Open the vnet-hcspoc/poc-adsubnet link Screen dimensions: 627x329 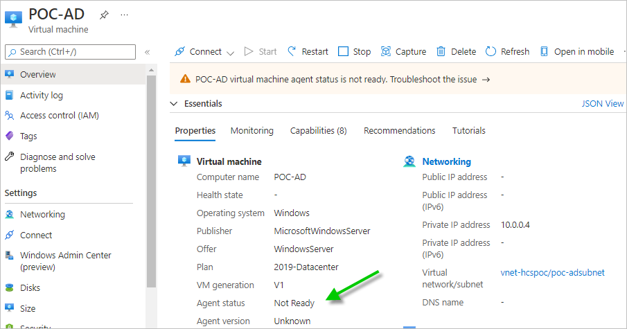[552, 273]
